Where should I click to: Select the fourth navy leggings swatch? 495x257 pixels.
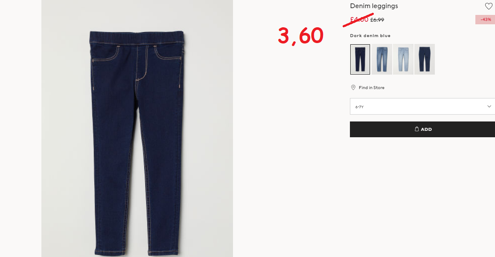[425, 59]
